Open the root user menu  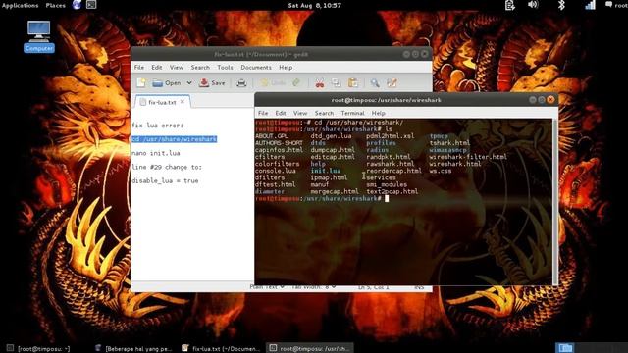tap(616, 5)
